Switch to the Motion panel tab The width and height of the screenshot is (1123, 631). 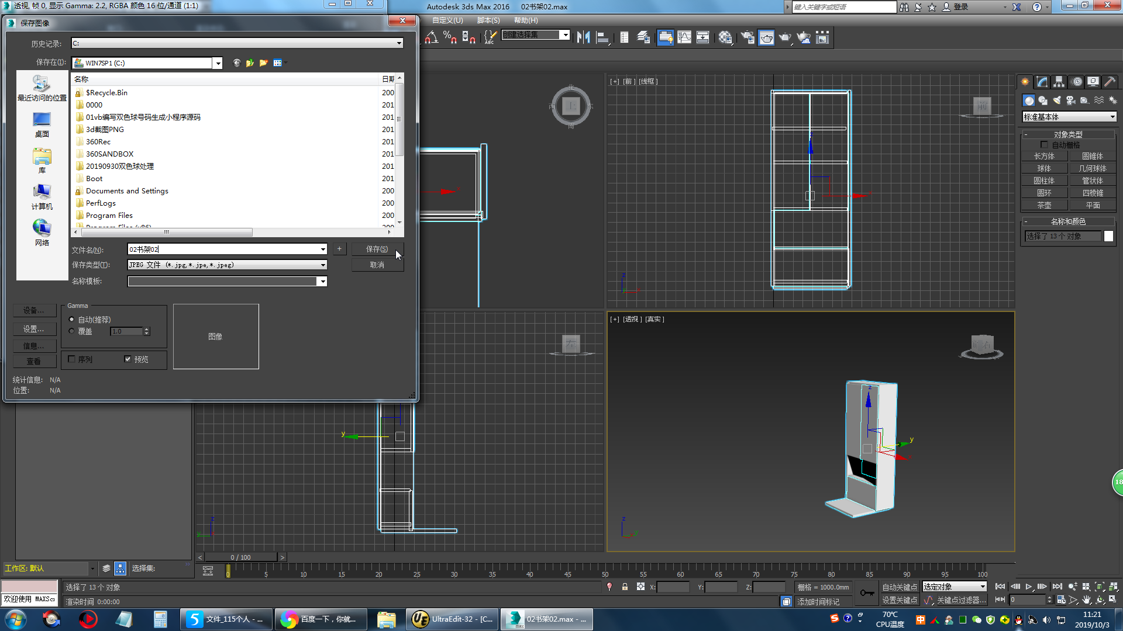point(1077,82)
